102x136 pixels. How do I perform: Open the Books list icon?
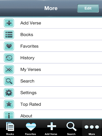coord(9,35)
